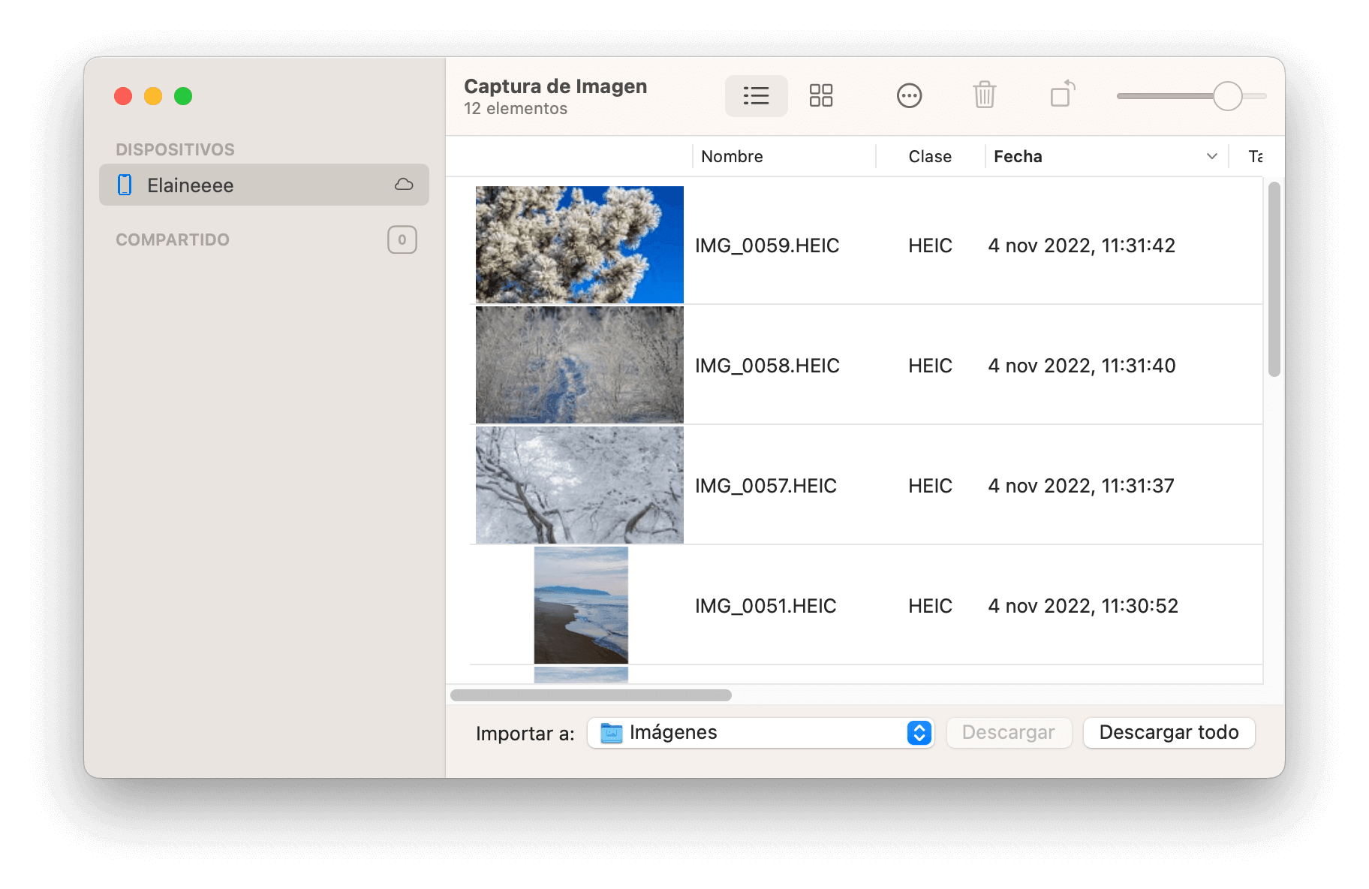Click the partially visible Ta column header
This screenshot has height=889, width=1369.
pyautogui.click(x=1255, y=156)
